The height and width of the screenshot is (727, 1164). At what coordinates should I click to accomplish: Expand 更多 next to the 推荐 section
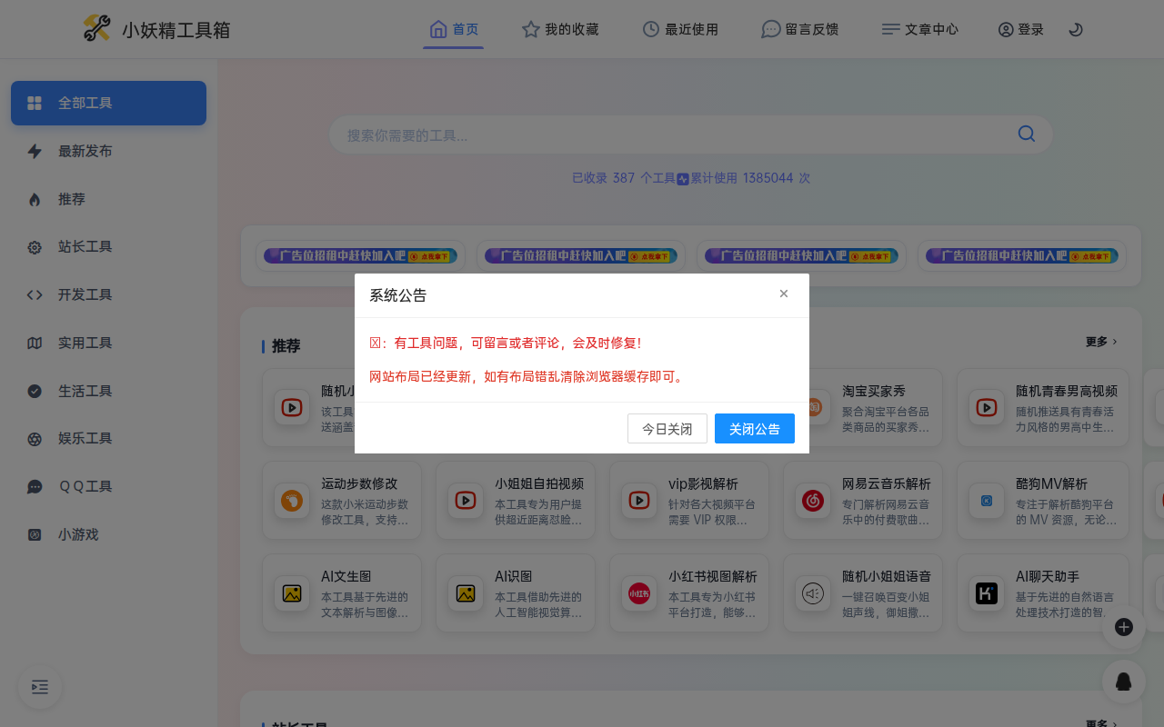[x=1100, y=342]
